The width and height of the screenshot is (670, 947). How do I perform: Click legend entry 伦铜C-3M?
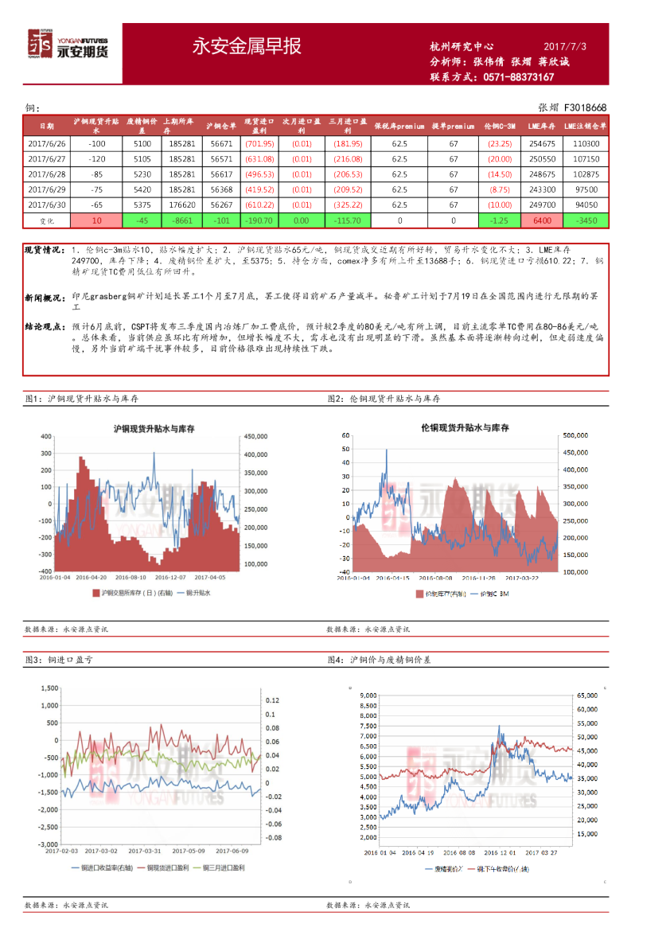point(490,594)
